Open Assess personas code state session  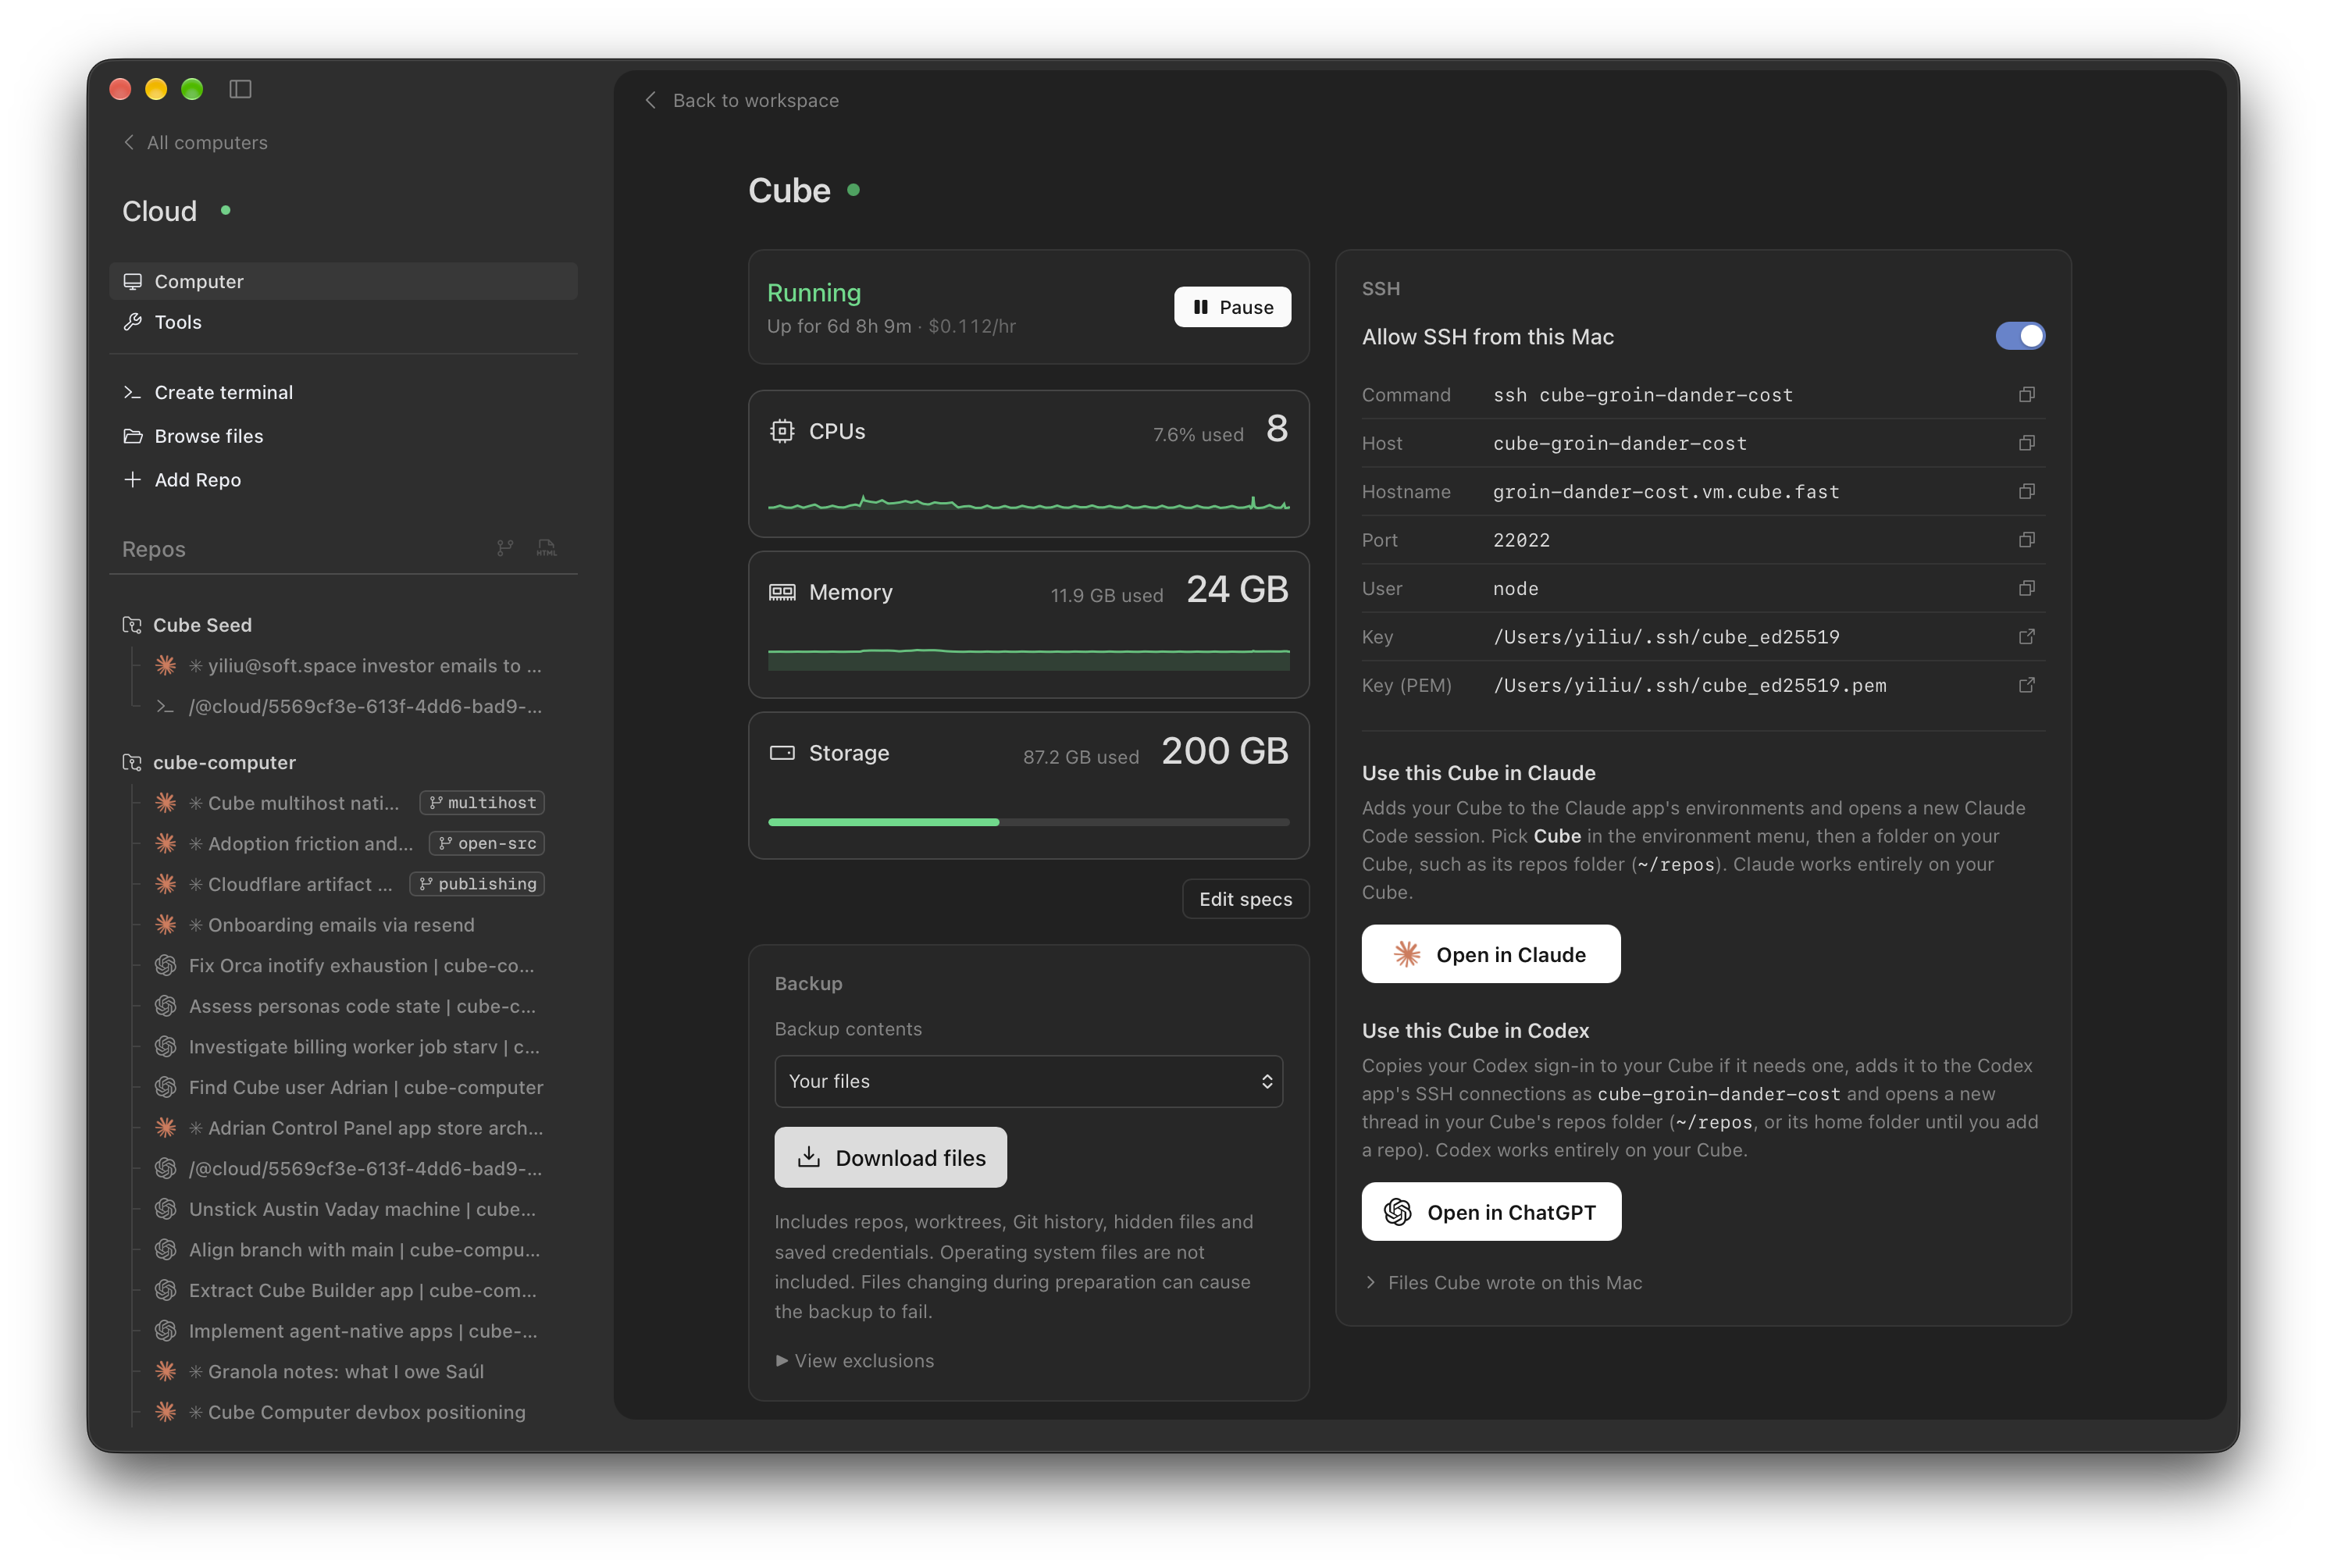(362, 1006)
